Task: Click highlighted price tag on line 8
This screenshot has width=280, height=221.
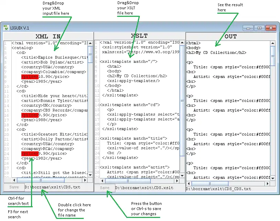Action: tap(30, 77)
